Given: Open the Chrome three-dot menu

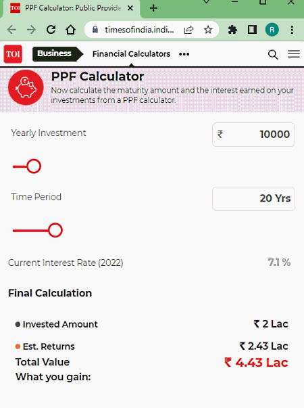Looking at the screenshot, I should coord(292,30).
